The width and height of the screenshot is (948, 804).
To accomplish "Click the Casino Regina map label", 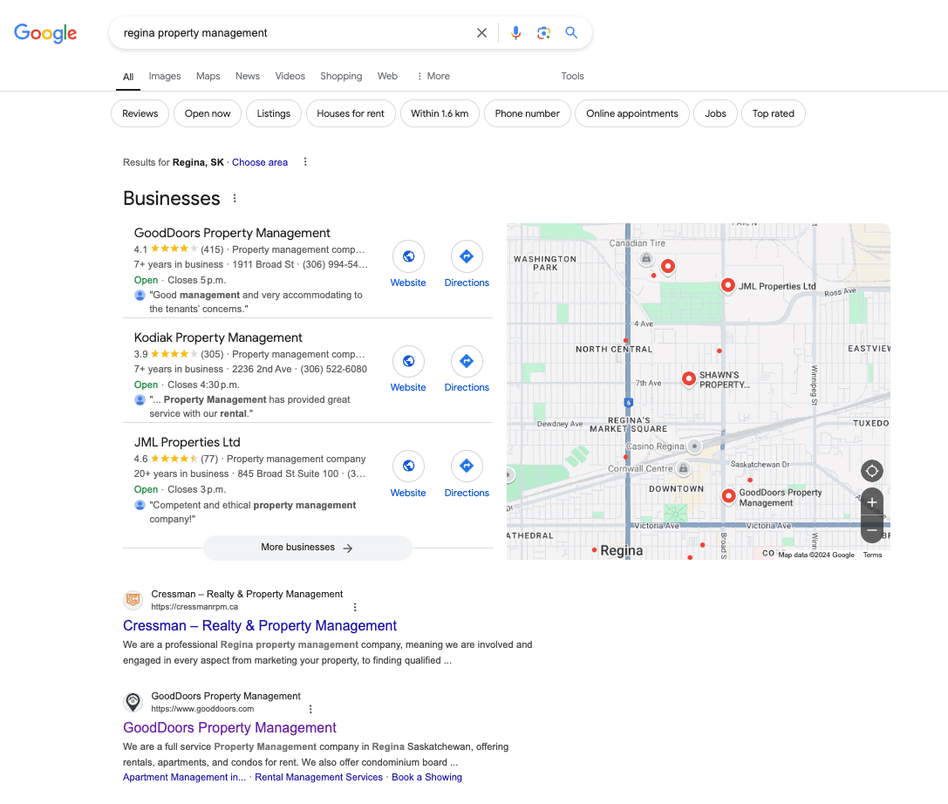I will (x=655, y=446).
